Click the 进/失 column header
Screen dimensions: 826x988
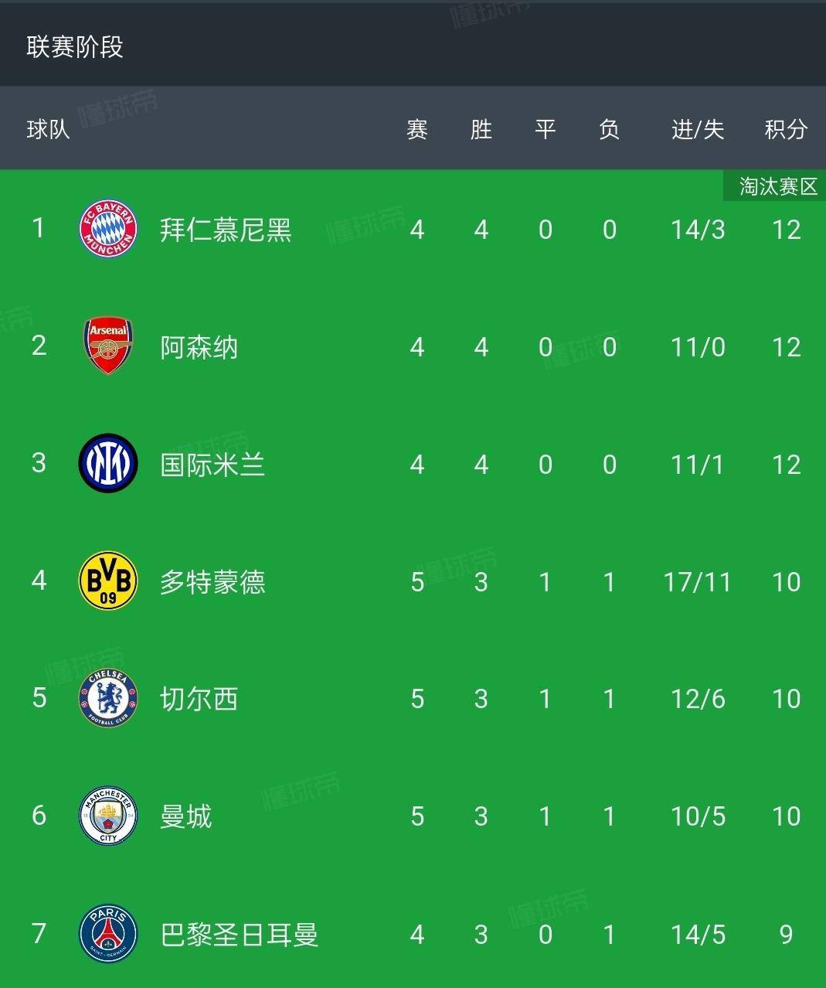point(698,129)
